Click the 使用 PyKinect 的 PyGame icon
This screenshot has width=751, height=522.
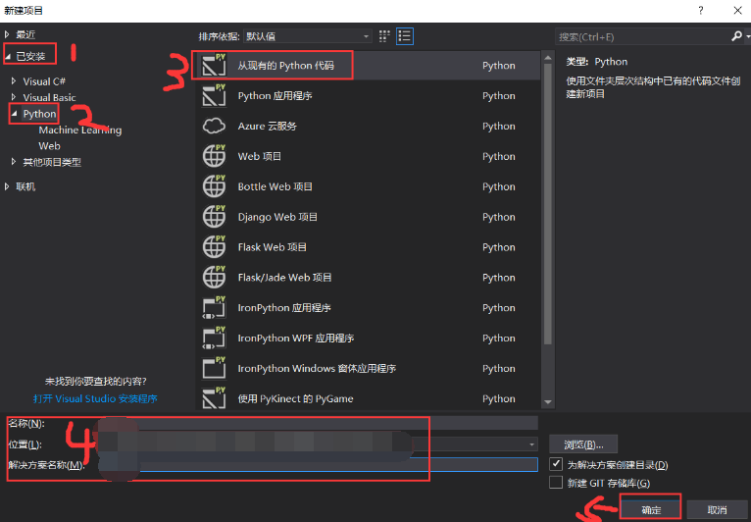(214, 398)
